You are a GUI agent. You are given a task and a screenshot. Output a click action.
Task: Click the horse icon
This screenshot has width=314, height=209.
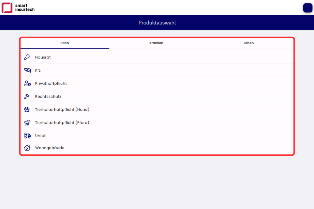27,123
